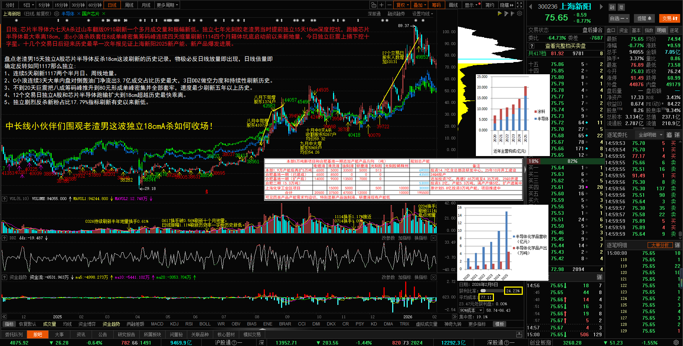Image resolution: width=683 pixels, height=346 pixels.
Task: Go to next stock with right arrow
Action: [x=601, y=6]
